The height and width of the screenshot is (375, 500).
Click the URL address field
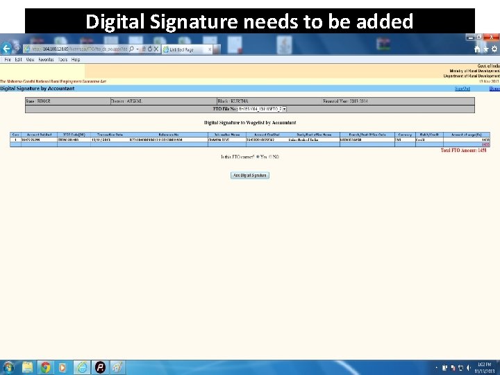80,49
